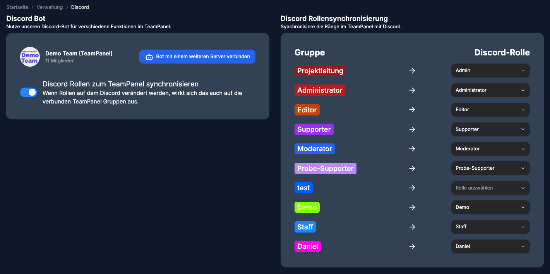Click Bot mit einem weiteren Server verbinden
The image size is (550, 274).
[x=197, y=57]
